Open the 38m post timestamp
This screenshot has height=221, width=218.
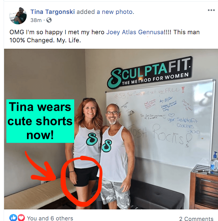tap(36, 20)
